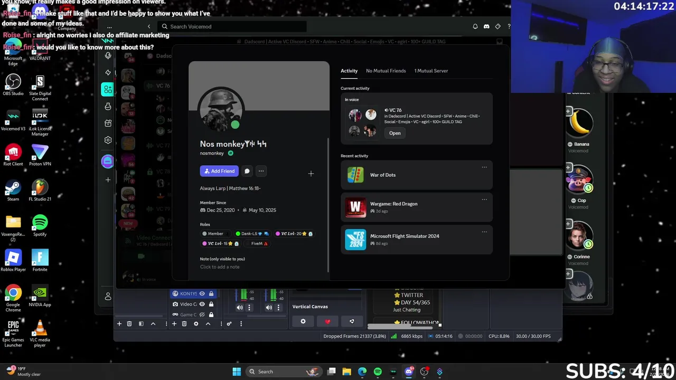The height and width of the screenshot is (380, 676).
Task: Click the plus icon in Voicemod sidebar
Action: click(x=108, y=179)
